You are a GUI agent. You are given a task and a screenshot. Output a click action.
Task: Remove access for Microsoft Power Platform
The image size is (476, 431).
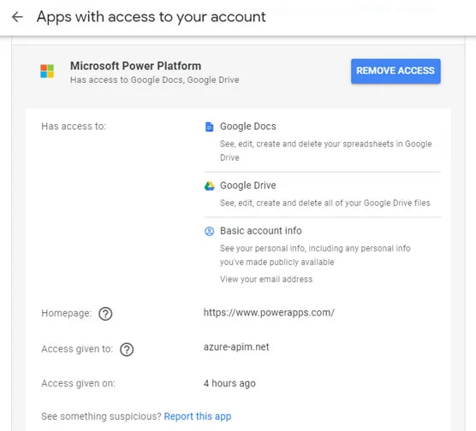(396, 71)
